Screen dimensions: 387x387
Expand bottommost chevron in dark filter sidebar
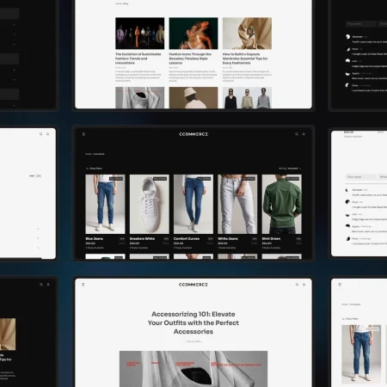coord(14,106)
